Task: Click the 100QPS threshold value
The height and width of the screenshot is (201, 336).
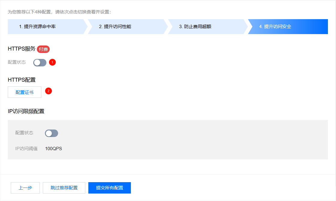Action: click(x=54, y=149)
